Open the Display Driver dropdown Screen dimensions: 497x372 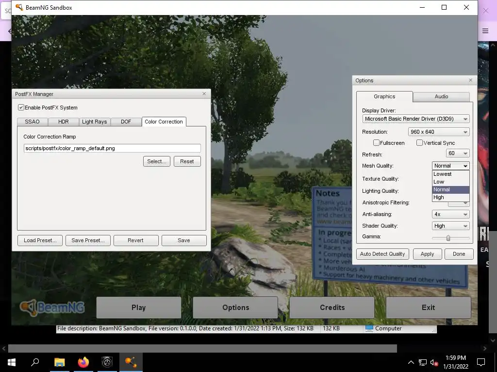pyautogui.click(x=416, y=119)
